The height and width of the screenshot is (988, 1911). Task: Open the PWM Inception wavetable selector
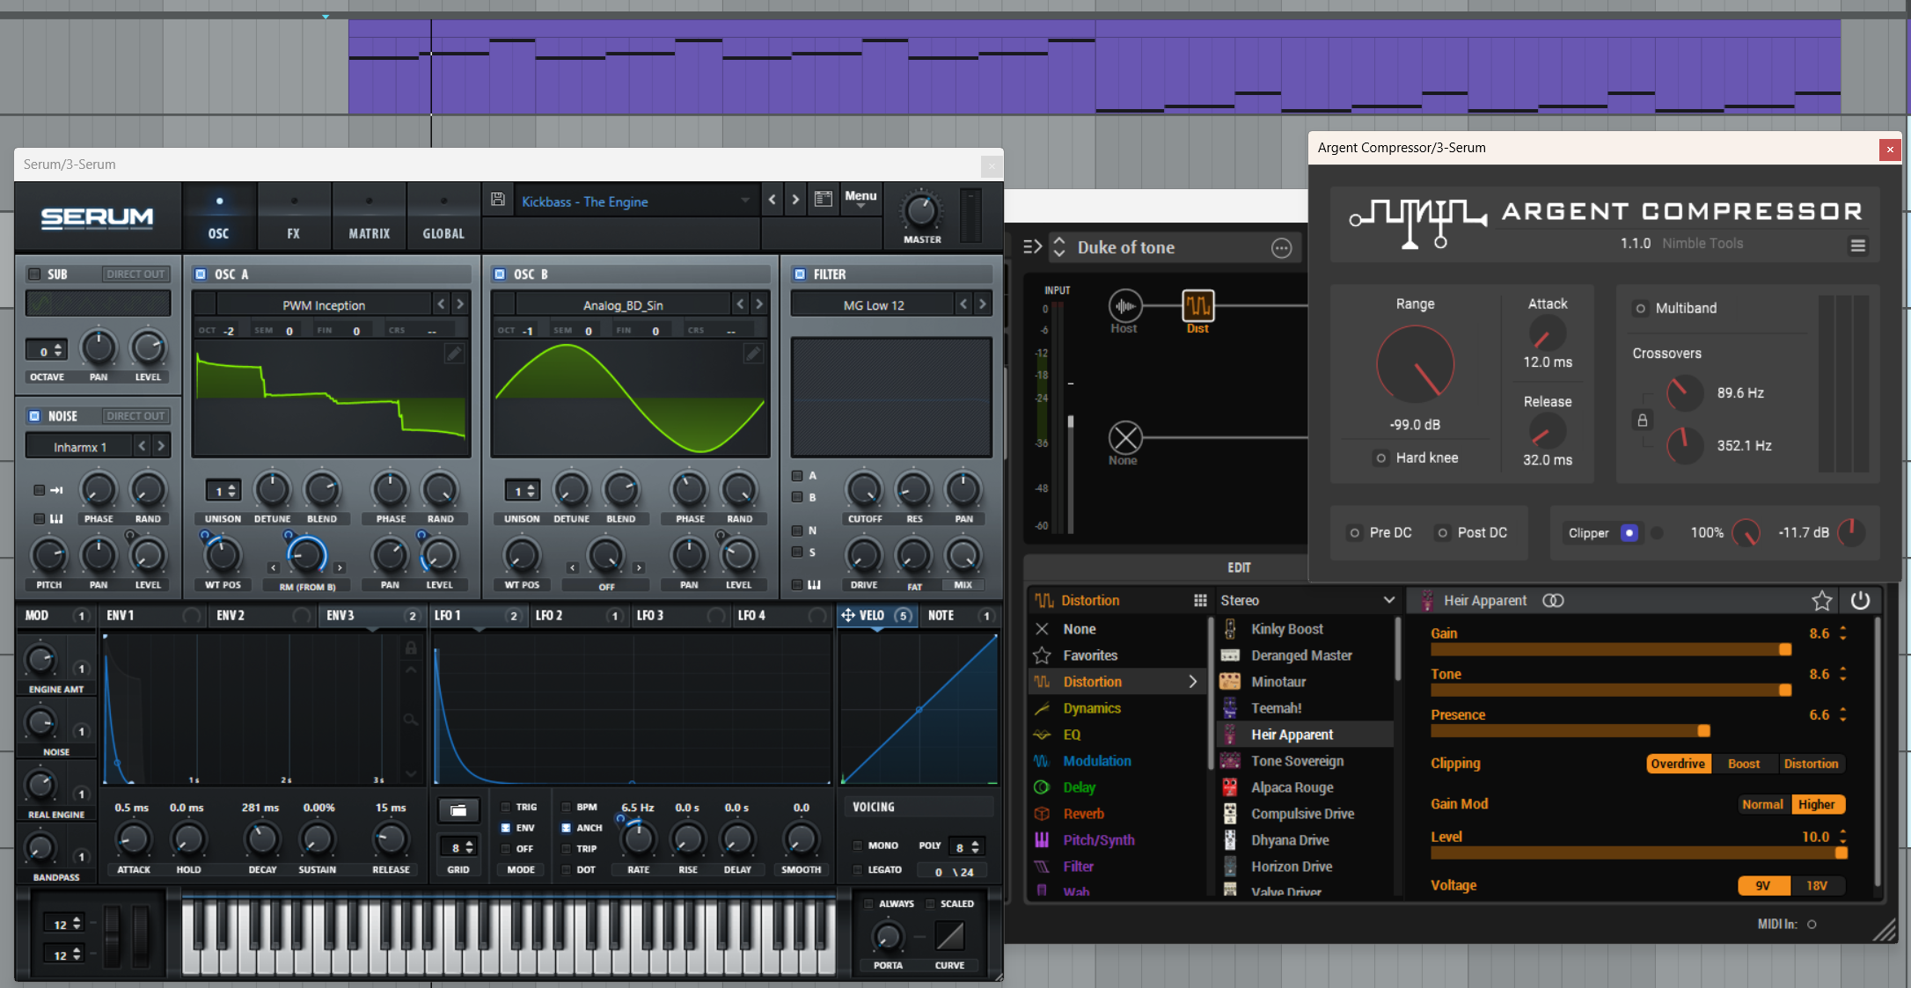click(324, 305)
